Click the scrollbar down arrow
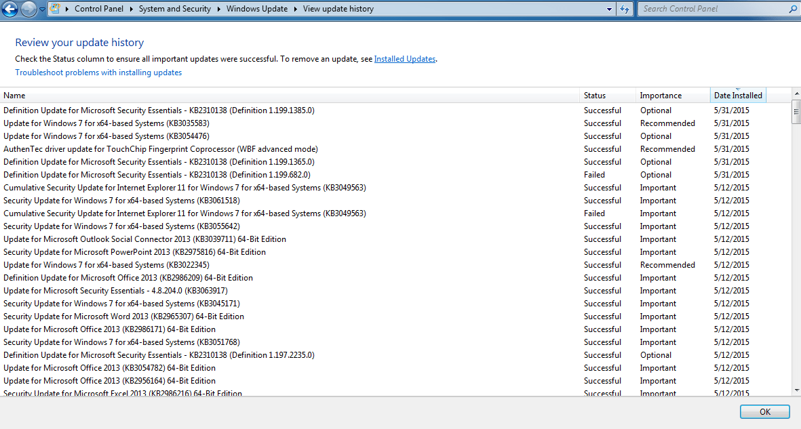Image resolution: width=801 pixels, height=429 pixels. click(796, 390)
